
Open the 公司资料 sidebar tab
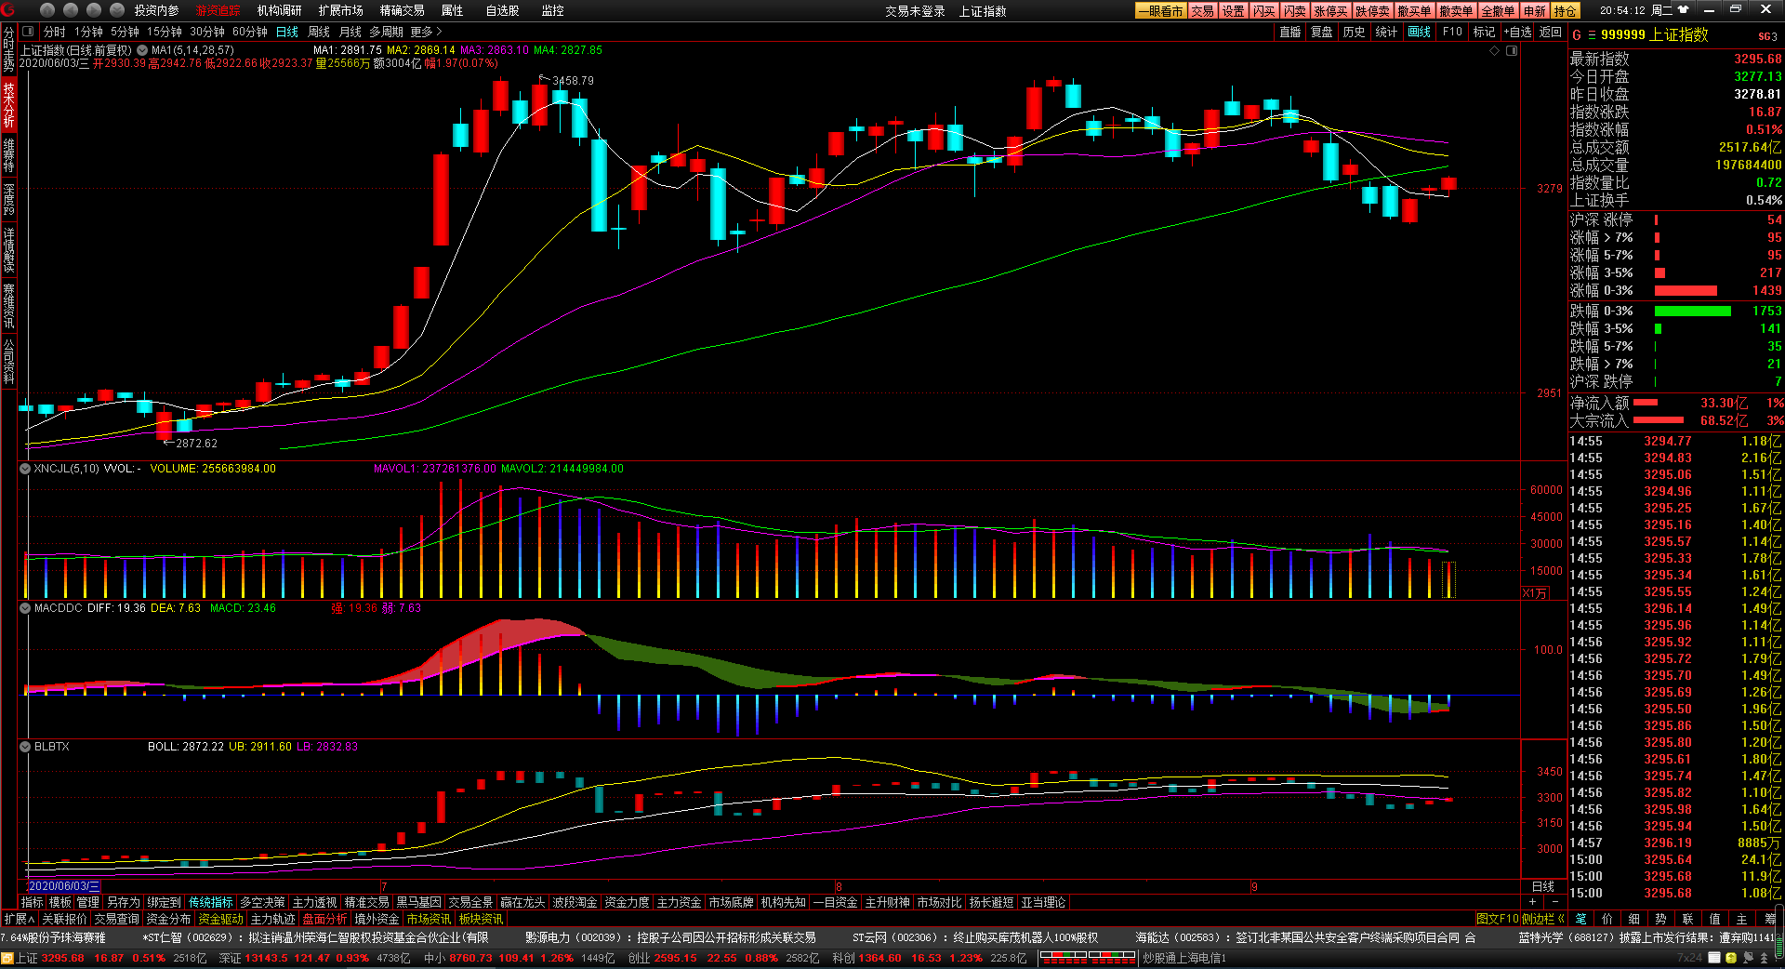coord(8,362)
